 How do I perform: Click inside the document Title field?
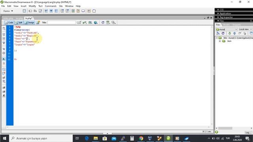[62, 22]
